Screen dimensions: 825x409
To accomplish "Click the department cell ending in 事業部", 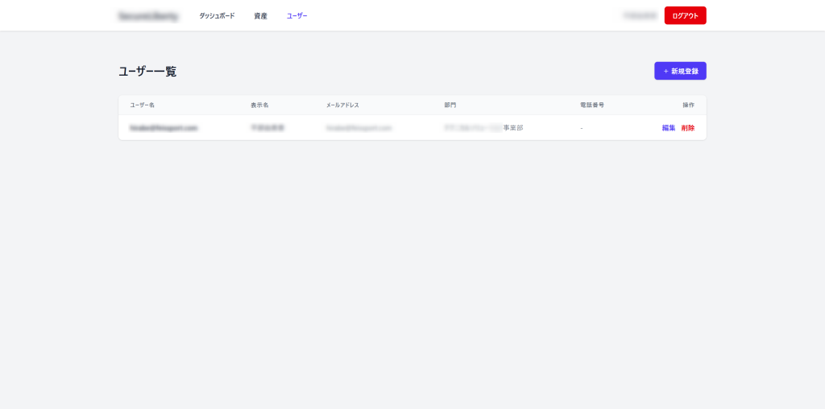I will pyautogui.click(x=483, y=128).
